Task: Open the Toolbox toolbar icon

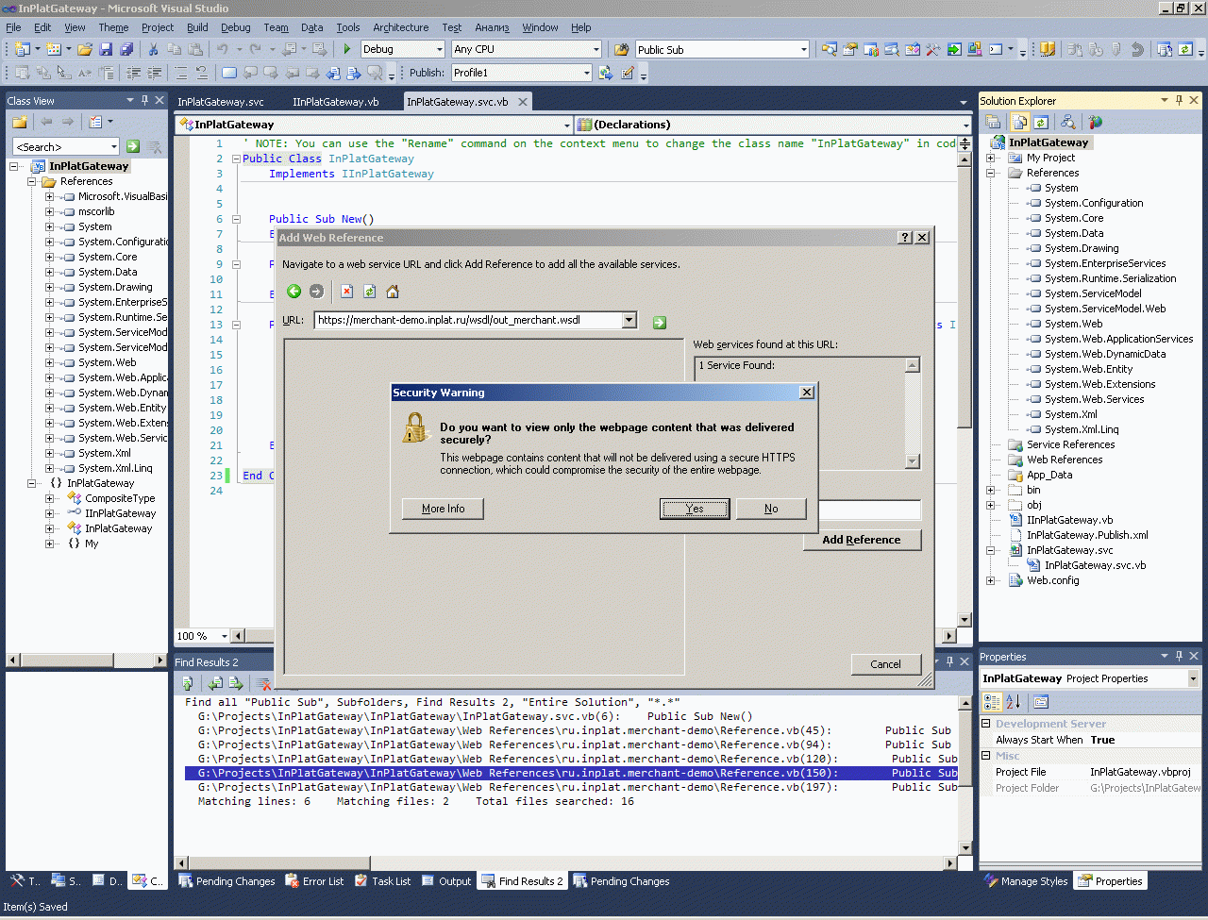Action: coord(933,49)
